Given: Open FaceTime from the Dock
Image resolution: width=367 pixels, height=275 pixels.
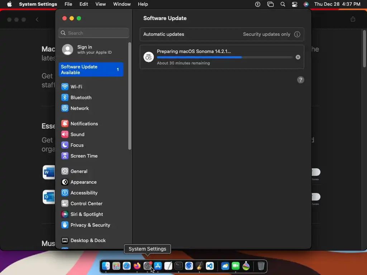Looking at the screenshot, I should coord(236,266).
